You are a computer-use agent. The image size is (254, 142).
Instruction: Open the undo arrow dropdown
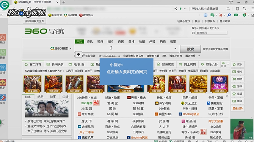248,9
